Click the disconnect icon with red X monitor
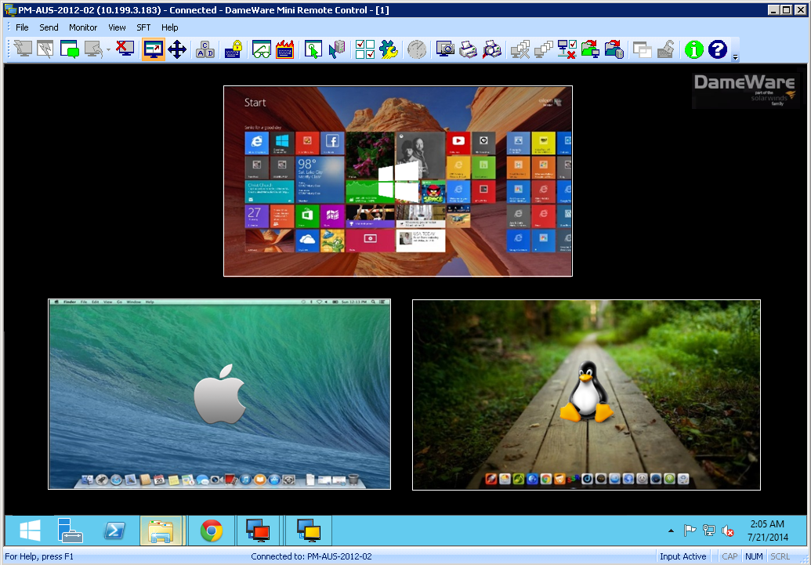811x565 pixels. coord(125,49)
